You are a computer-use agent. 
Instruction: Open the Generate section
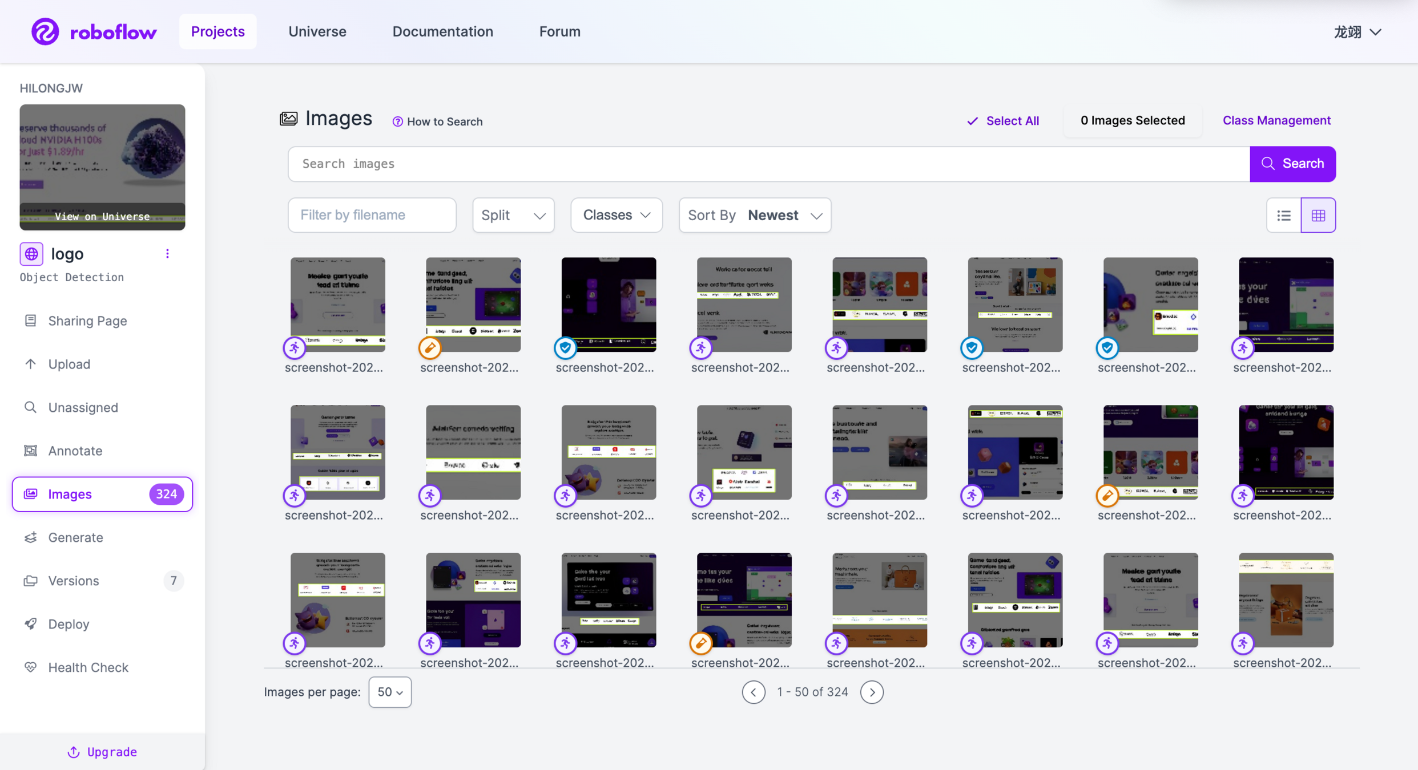75,537
